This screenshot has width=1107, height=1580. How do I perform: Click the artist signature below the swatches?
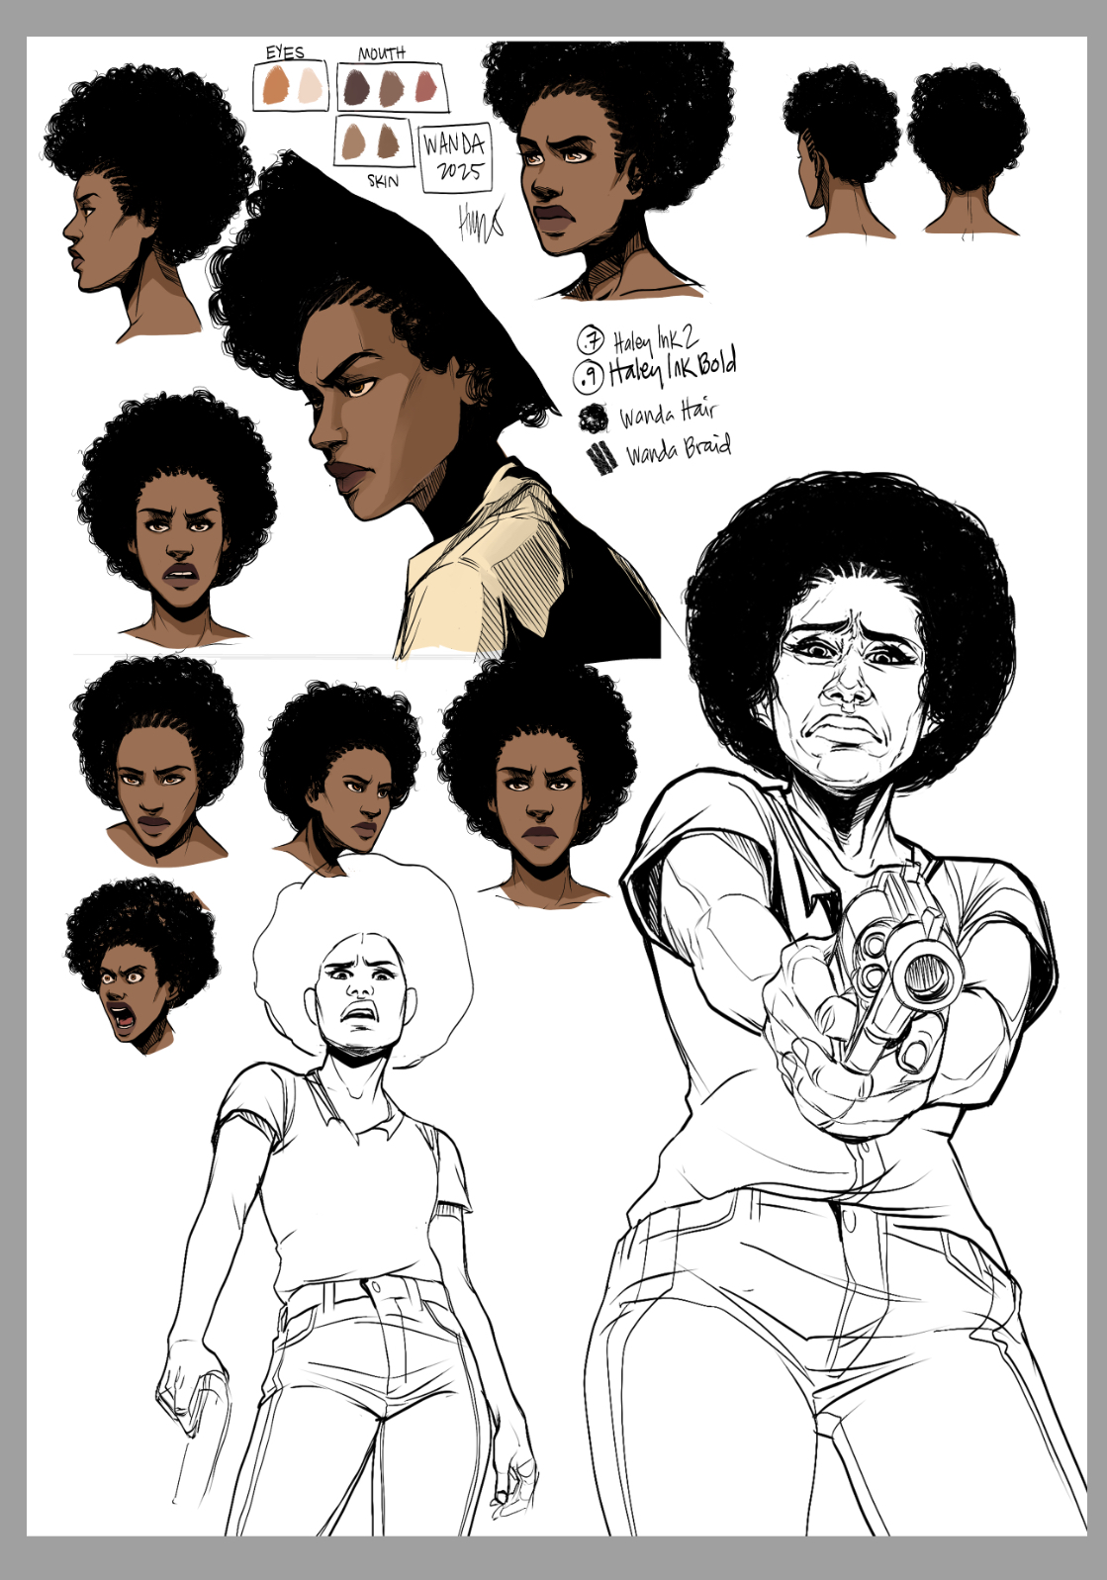[480, 222]
